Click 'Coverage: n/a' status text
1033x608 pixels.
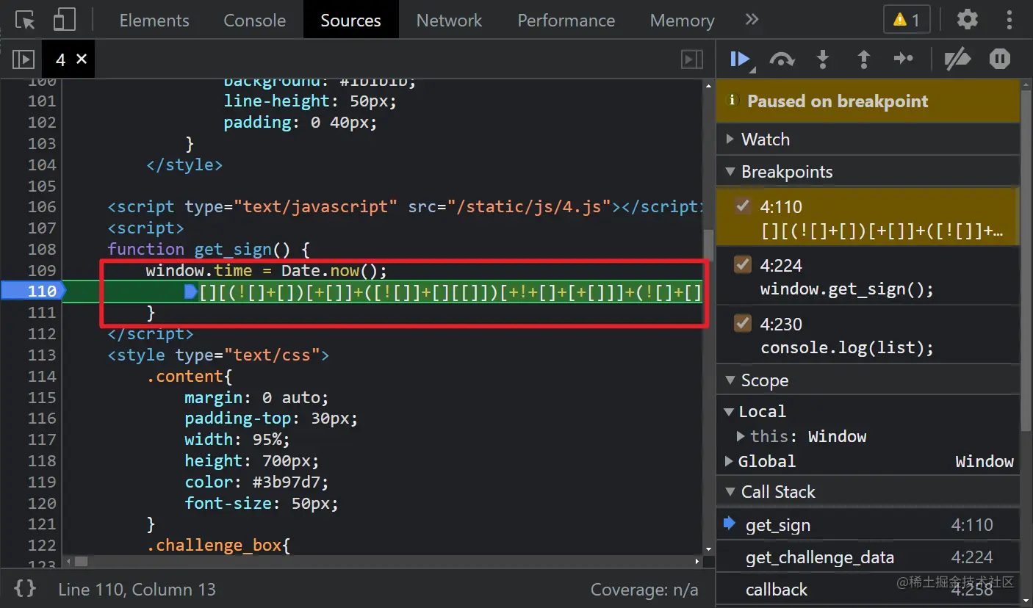pyautogui.click(x=644, y=590)
